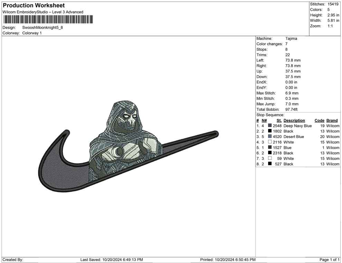Select the Stitches value 15419
This screenshot has height=263, width=342.
point(333,4)
